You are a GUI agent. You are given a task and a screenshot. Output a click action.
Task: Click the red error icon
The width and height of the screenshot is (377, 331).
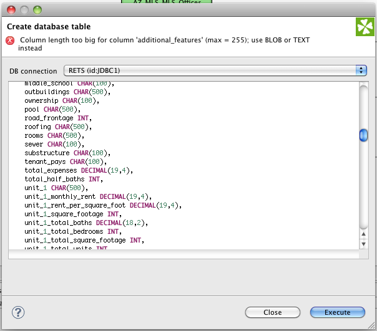tap(10, 41)
